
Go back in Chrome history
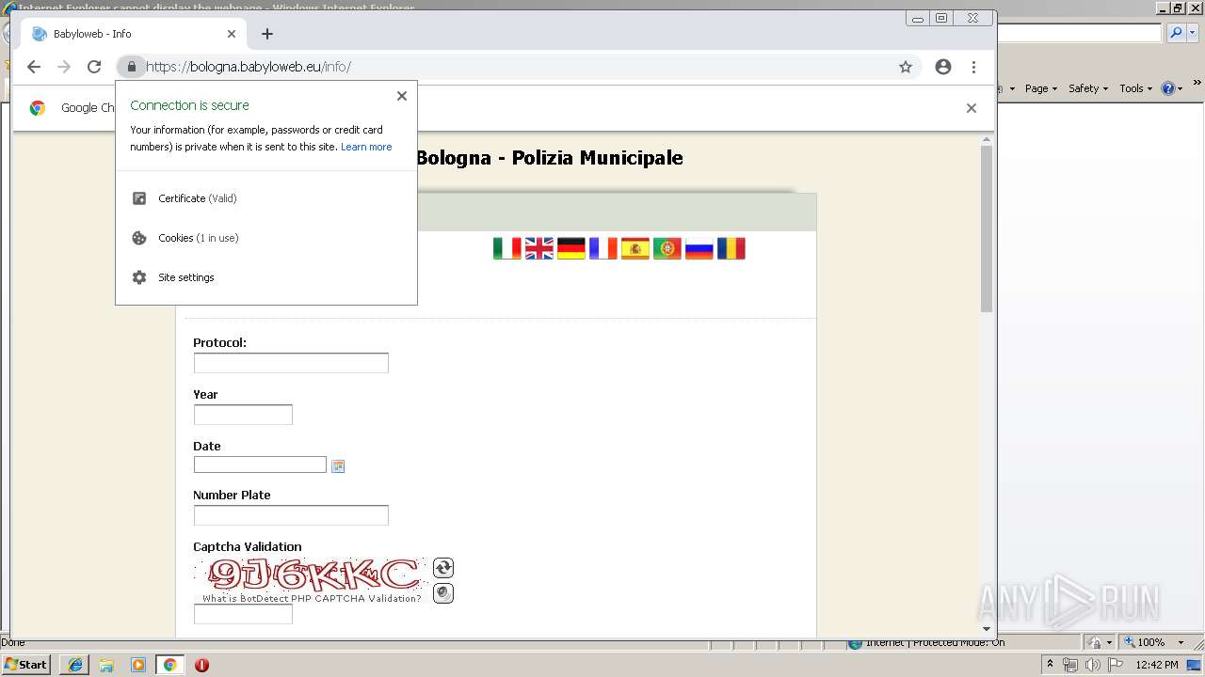pyautogui.click(x=34, y=67)
